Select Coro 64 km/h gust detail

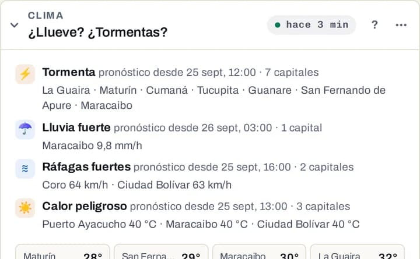(x=75, y=185)
